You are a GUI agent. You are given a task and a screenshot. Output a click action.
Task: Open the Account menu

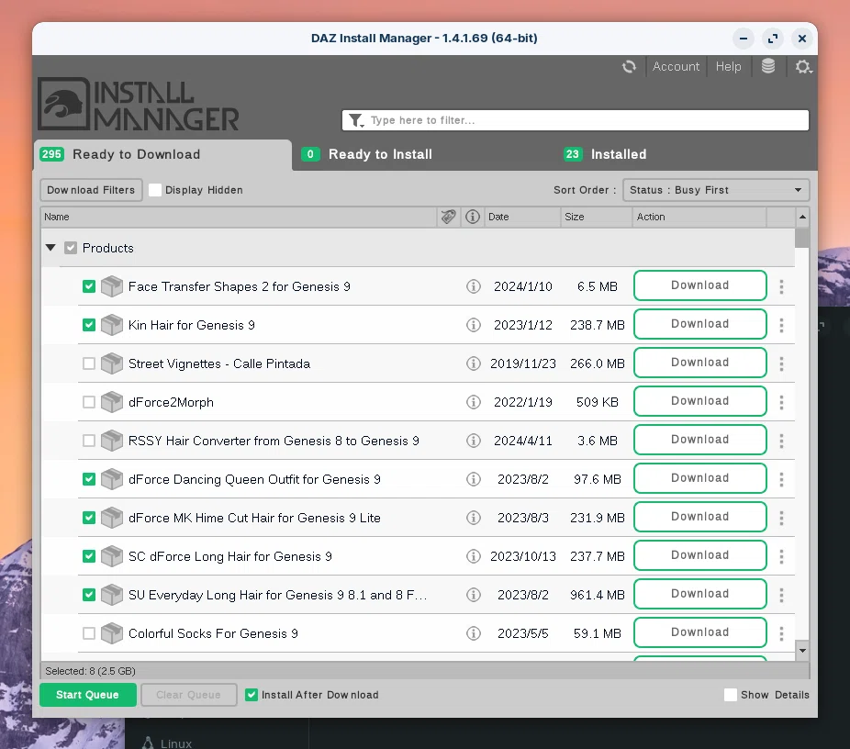(x=676, y=67)
